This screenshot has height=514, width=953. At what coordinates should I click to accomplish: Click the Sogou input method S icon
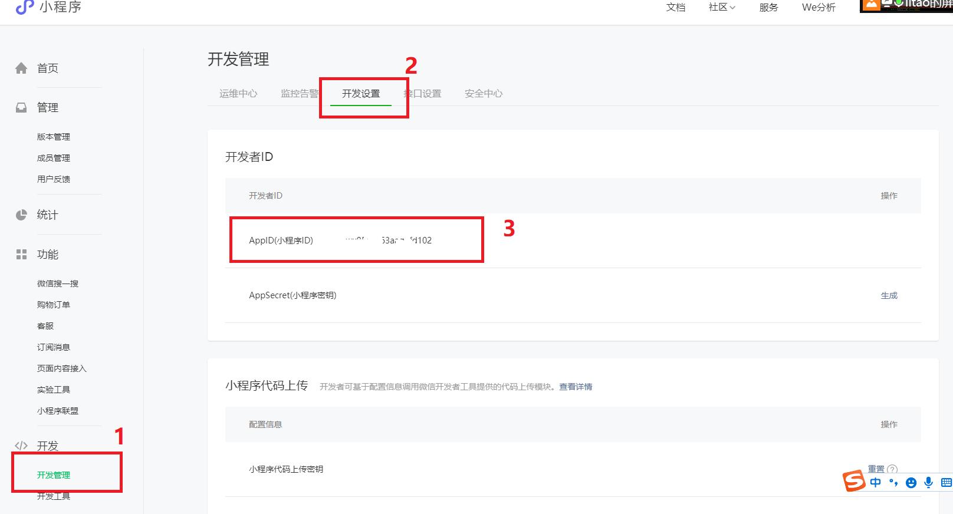[854, 482]
